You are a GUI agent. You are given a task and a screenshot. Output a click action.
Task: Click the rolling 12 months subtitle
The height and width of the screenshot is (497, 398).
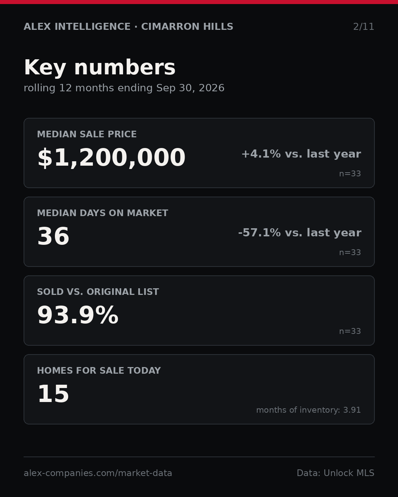[124, 88]
